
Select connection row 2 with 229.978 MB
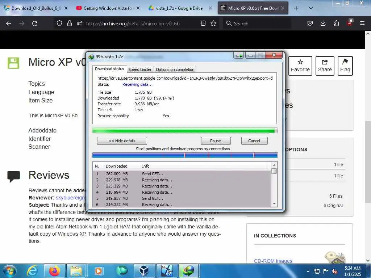point(182,180)
